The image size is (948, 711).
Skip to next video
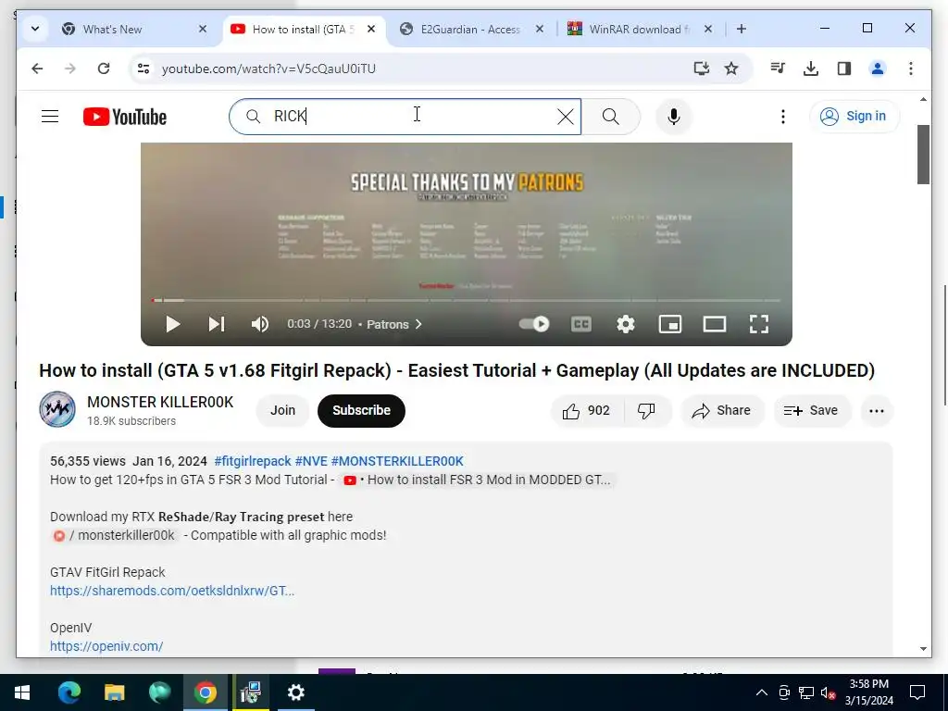tap(217, 325)
